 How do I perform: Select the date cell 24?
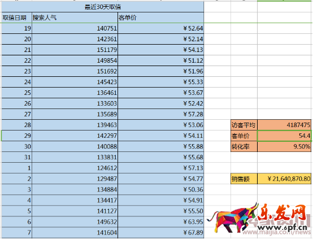[17, 82]
